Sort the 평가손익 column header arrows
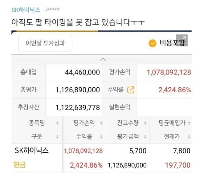Viewport: 198px width, 180px height. click(x=101, y=123)
